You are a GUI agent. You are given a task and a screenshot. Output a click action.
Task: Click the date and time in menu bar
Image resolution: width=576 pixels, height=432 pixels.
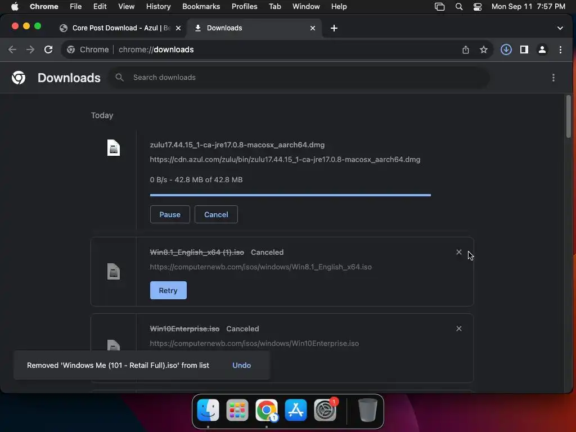point(528,6)
